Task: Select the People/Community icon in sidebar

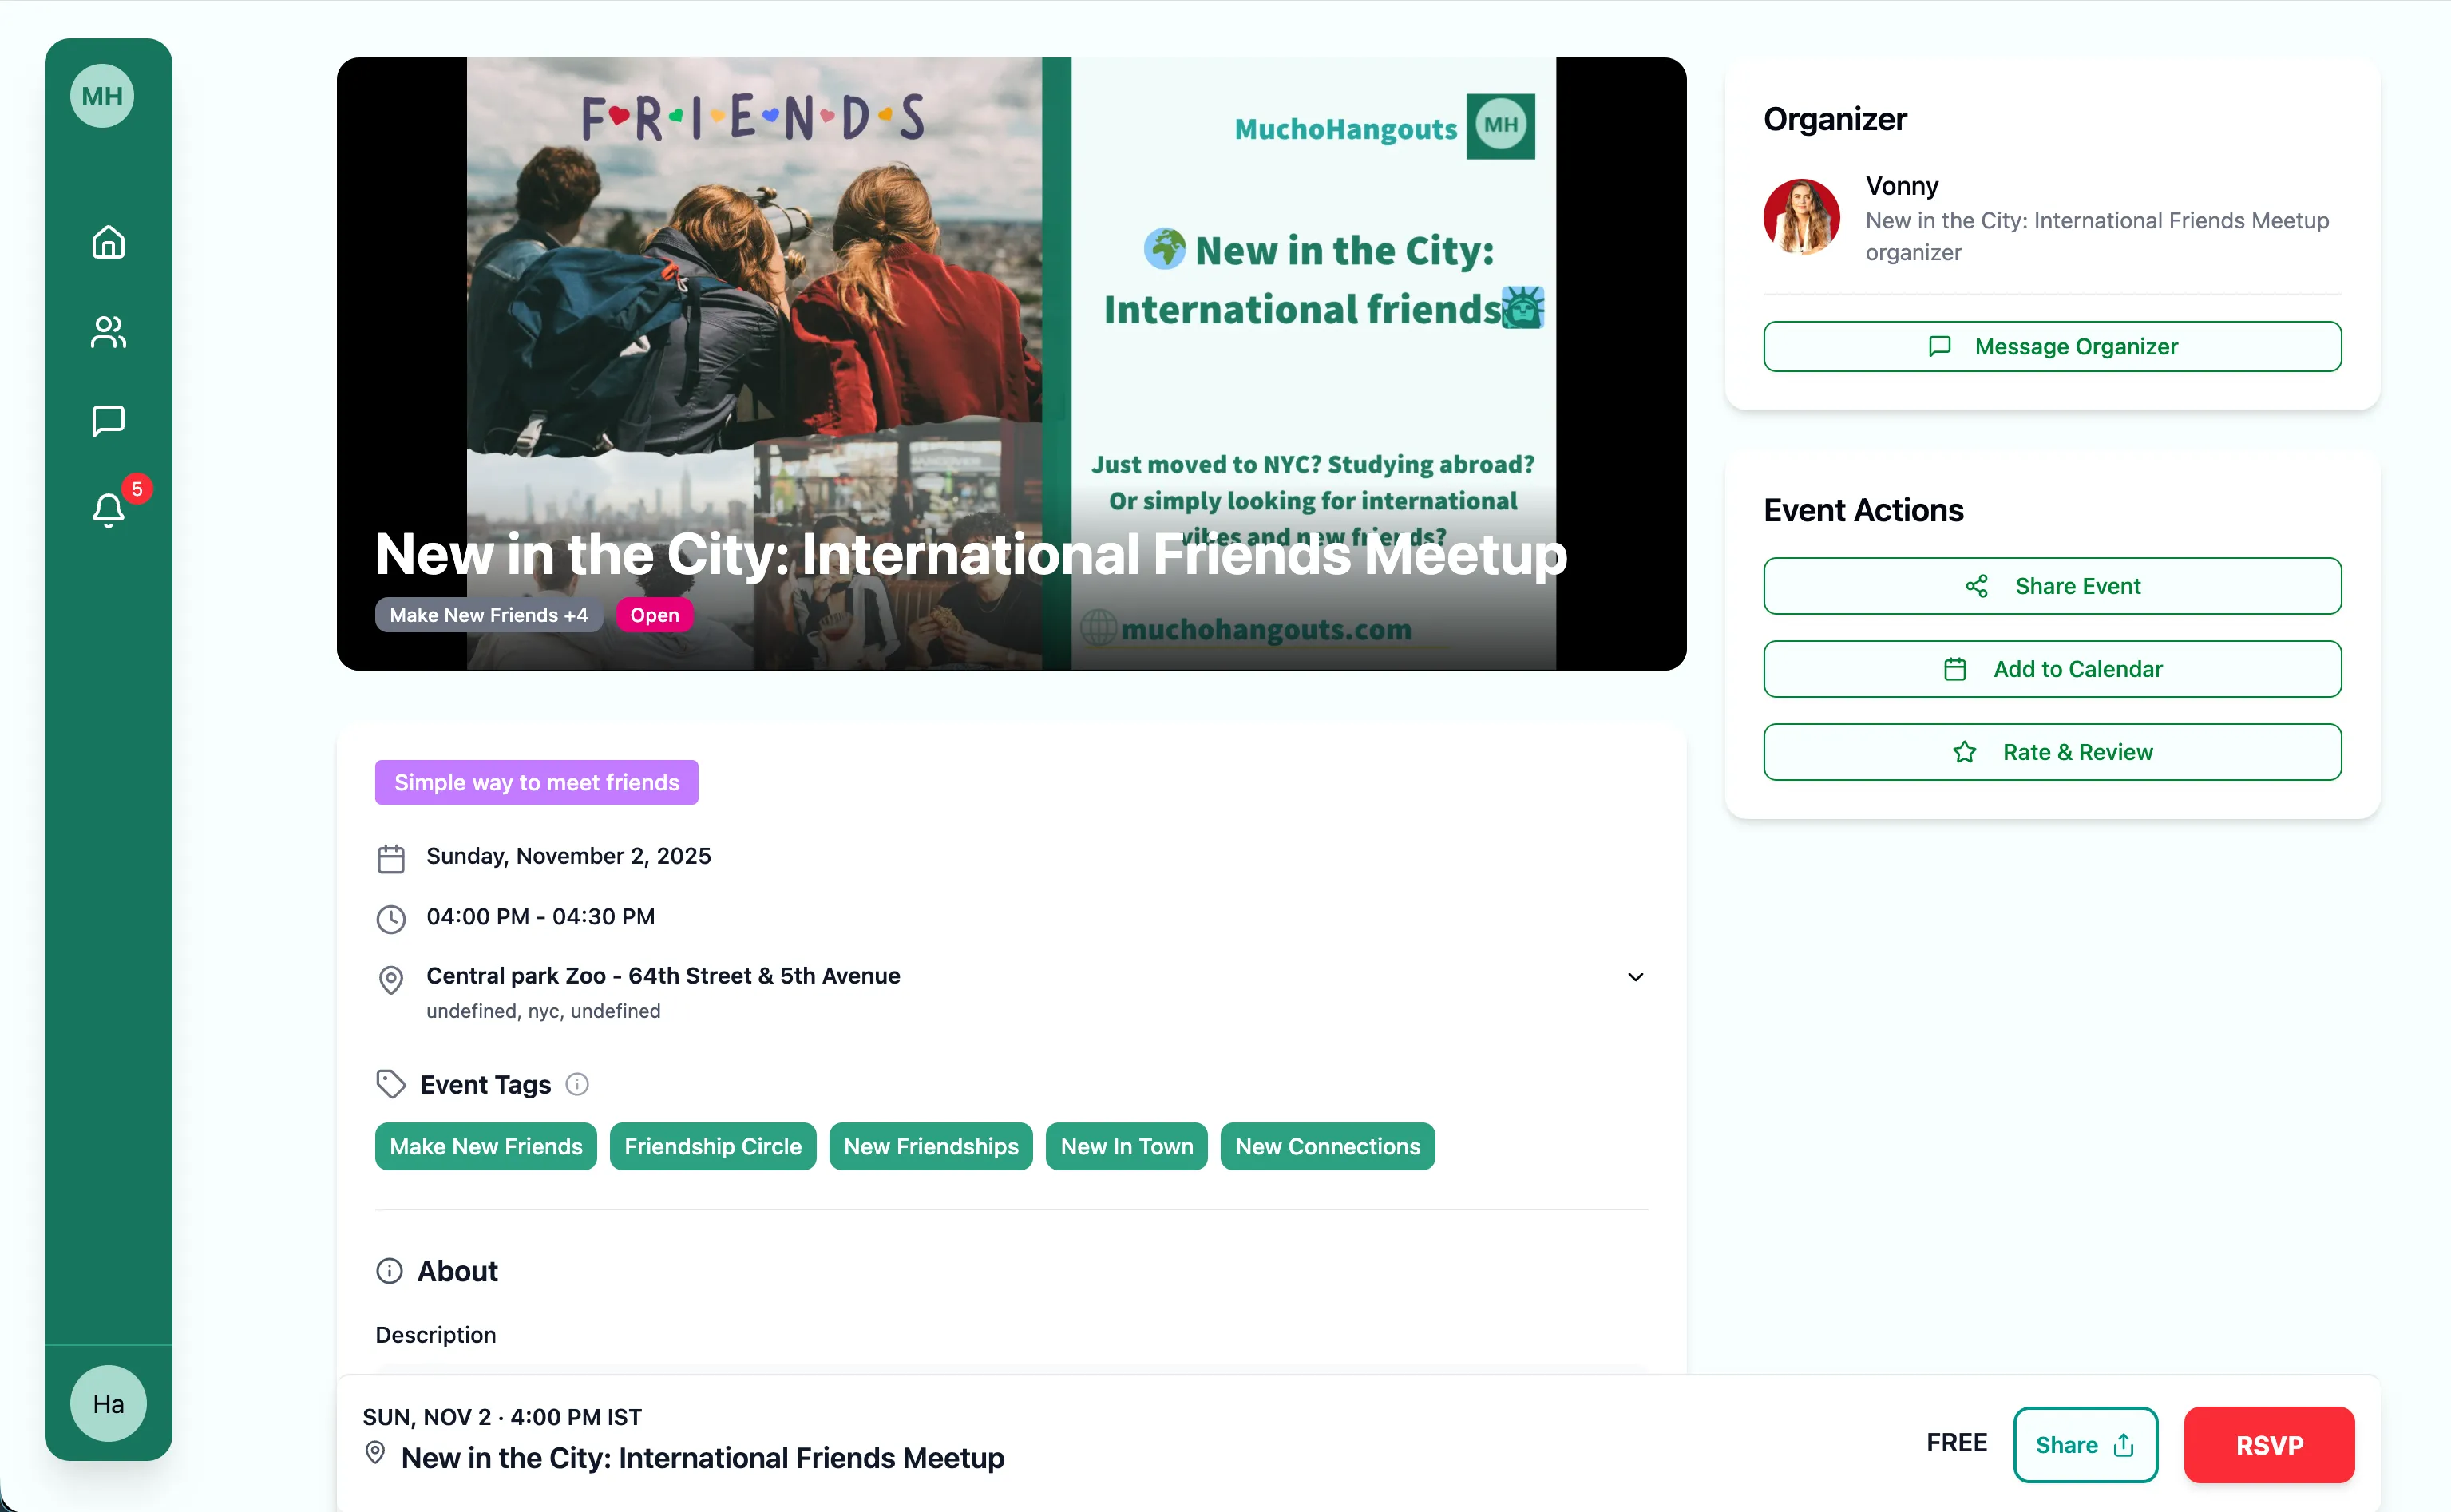Action: [108, 331]
